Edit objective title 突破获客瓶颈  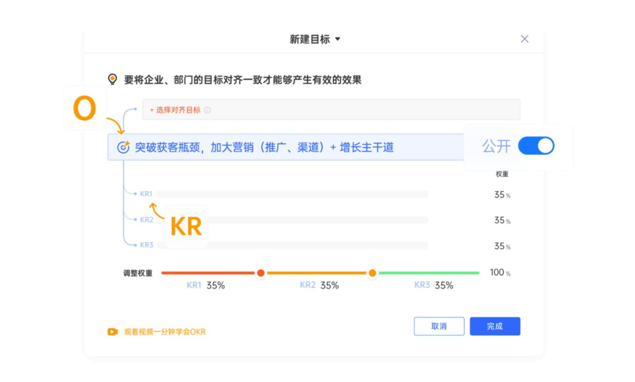pyautogui.click(x=263, y=147)
